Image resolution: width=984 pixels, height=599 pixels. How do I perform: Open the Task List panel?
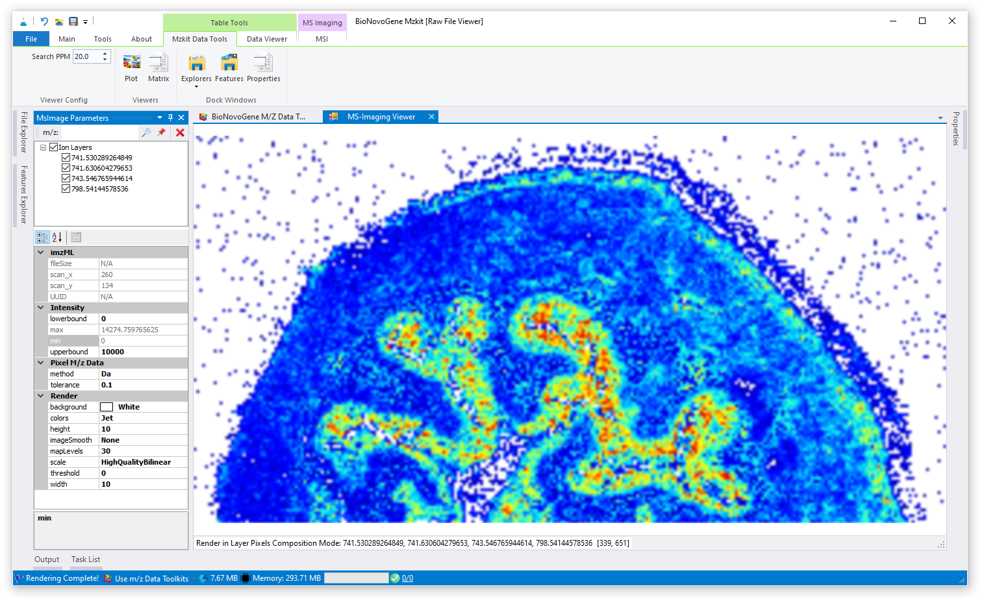pyautogui.click(x=86, y=559)
